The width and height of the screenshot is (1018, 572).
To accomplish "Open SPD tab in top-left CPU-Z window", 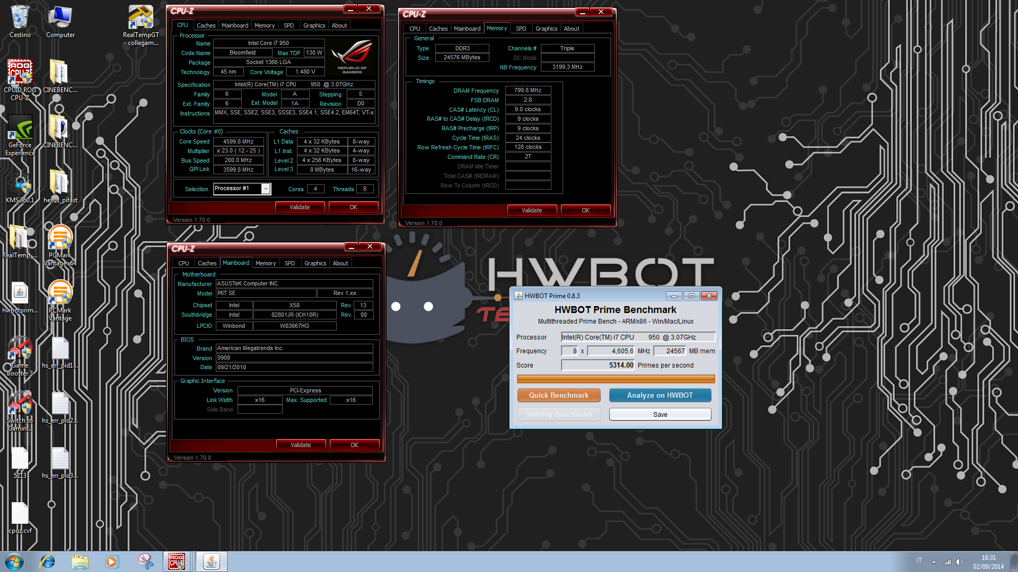I will [x=288, y=25].
